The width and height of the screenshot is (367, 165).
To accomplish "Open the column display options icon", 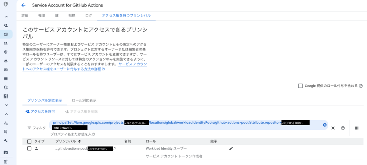I will point(357,128).
